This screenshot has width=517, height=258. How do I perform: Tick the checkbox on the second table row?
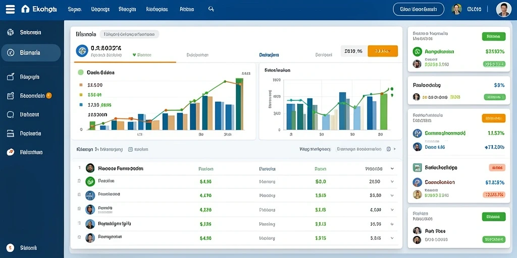79,181
